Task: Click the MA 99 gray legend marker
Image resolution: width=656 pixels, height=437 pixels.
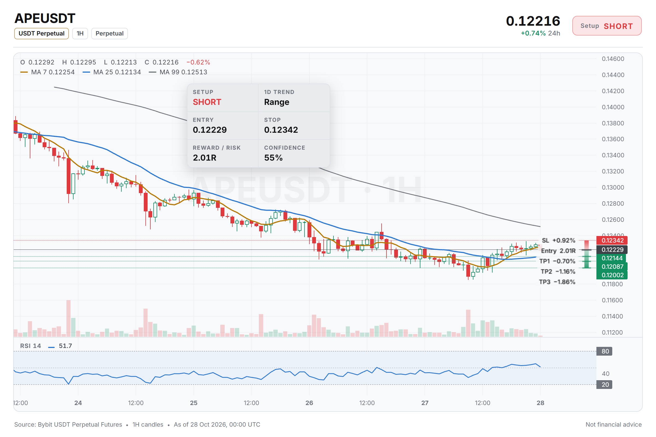Action: (x=152, y=72)
